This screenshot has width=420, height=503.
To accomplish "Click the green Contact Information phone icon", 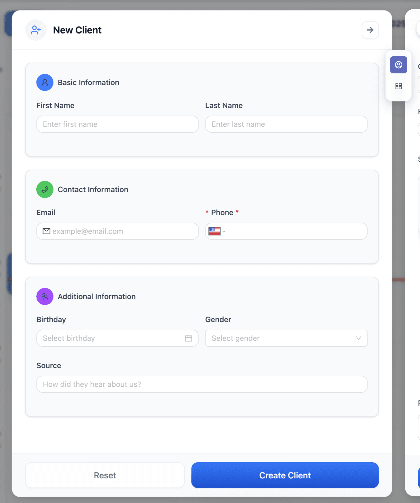I will point(45,189).
